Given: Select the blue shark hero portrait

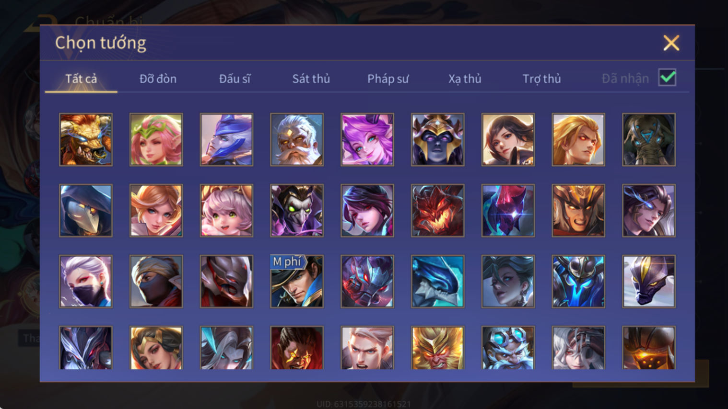Looking at the screenshot, I should pyautogui.click(x=437, y=282).
